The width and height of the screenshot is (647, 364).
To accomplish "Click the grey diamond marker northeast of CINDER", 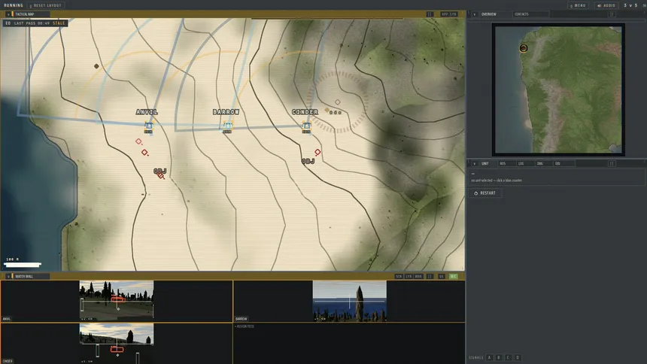I will [338, 102].
